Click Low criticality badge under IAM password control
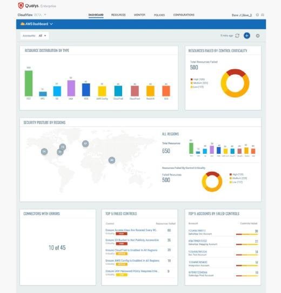281x293 pixels. point(122,275)
